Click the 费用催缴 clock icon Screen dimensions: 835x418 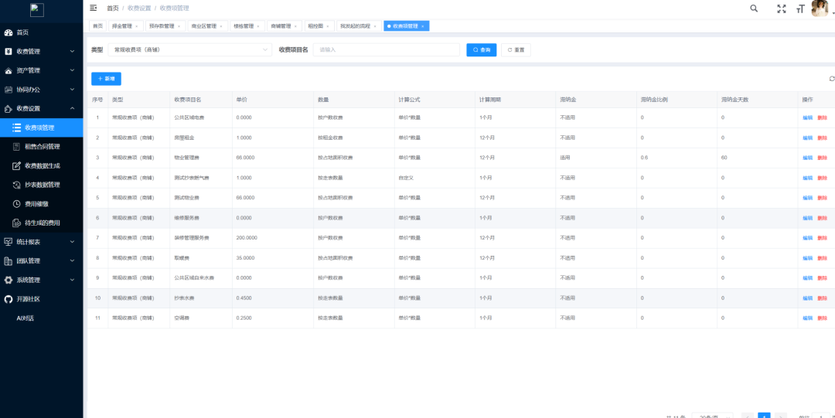pyautogui.click(x=16, y=204)
